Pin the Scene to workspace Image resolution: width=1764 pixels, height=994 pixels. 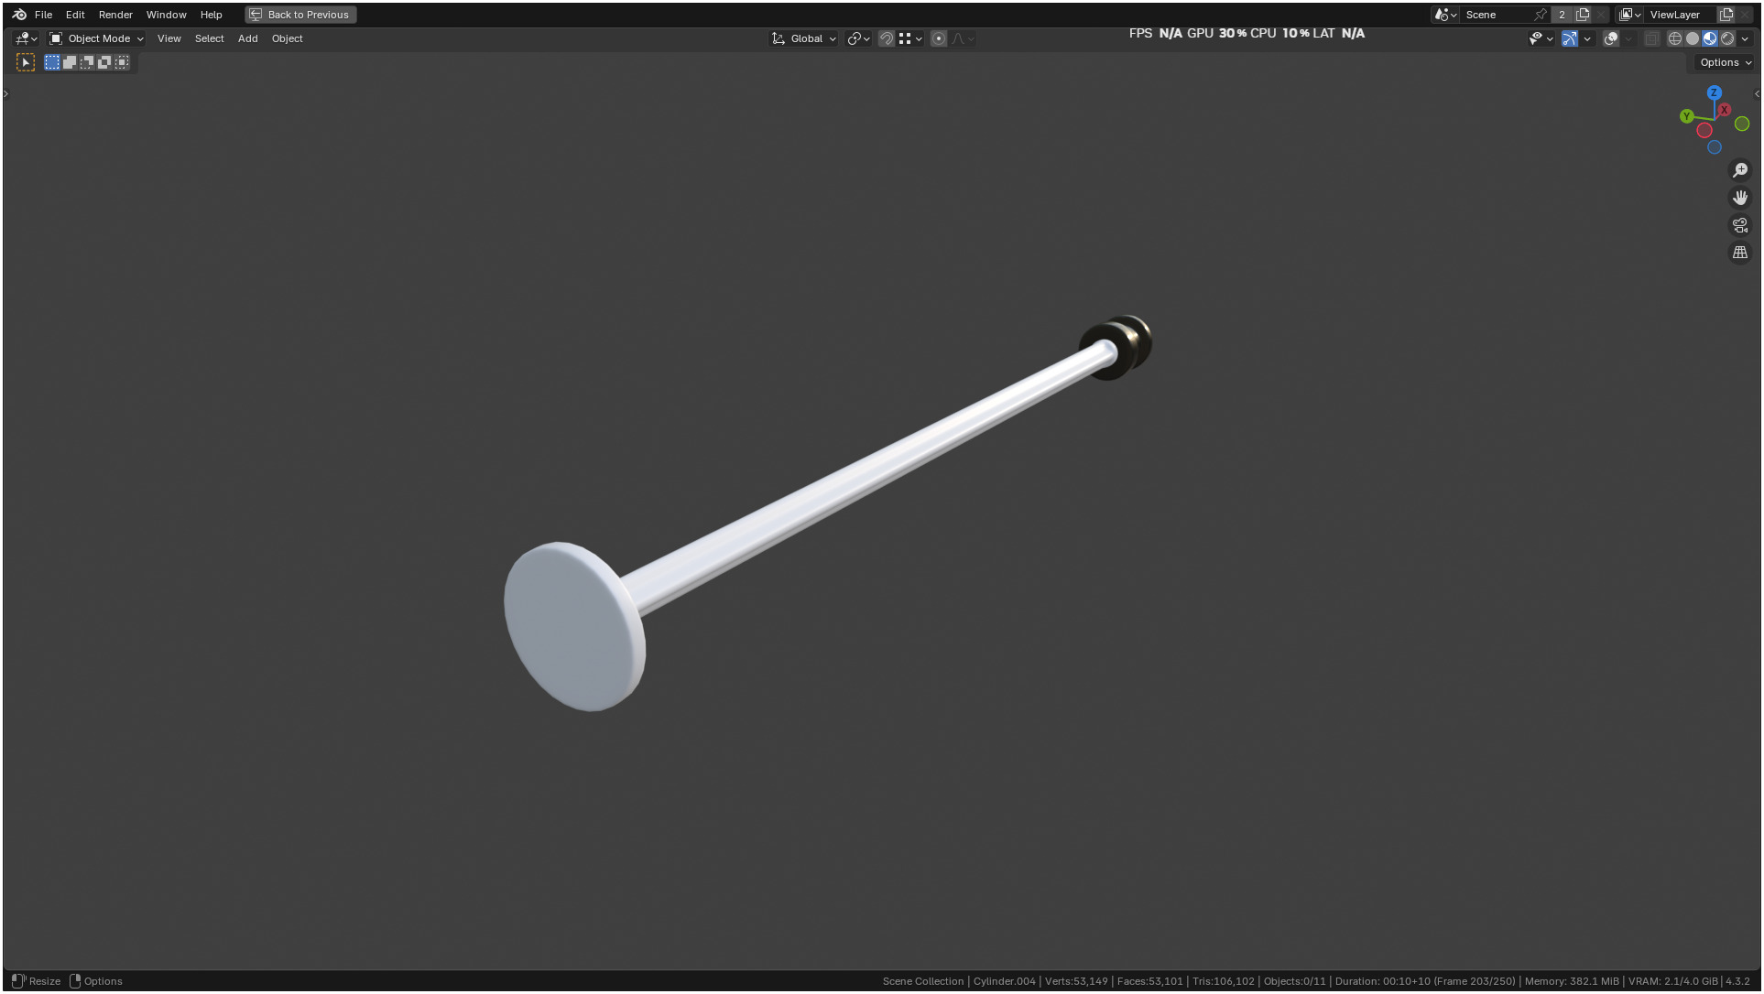click(1541, 15)
